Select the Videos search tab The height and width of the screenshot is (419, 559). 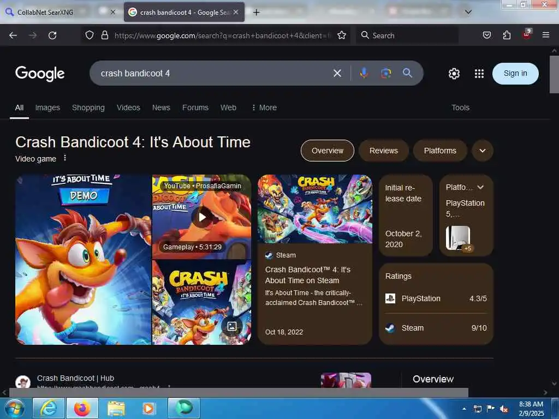coord(128,107)
